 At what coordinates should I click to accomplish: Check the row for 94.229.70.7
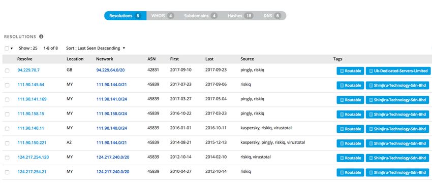(7, 70)
